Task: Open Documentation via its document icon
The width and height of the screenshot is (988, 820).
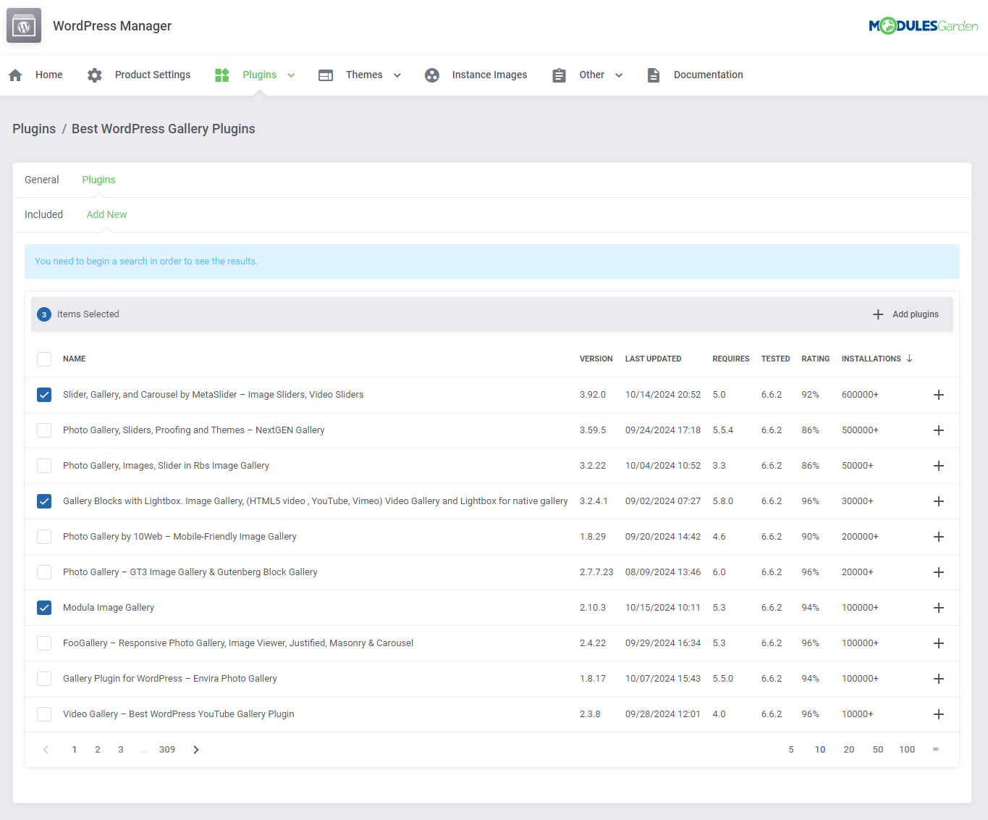Action: (x=654, y=75)
